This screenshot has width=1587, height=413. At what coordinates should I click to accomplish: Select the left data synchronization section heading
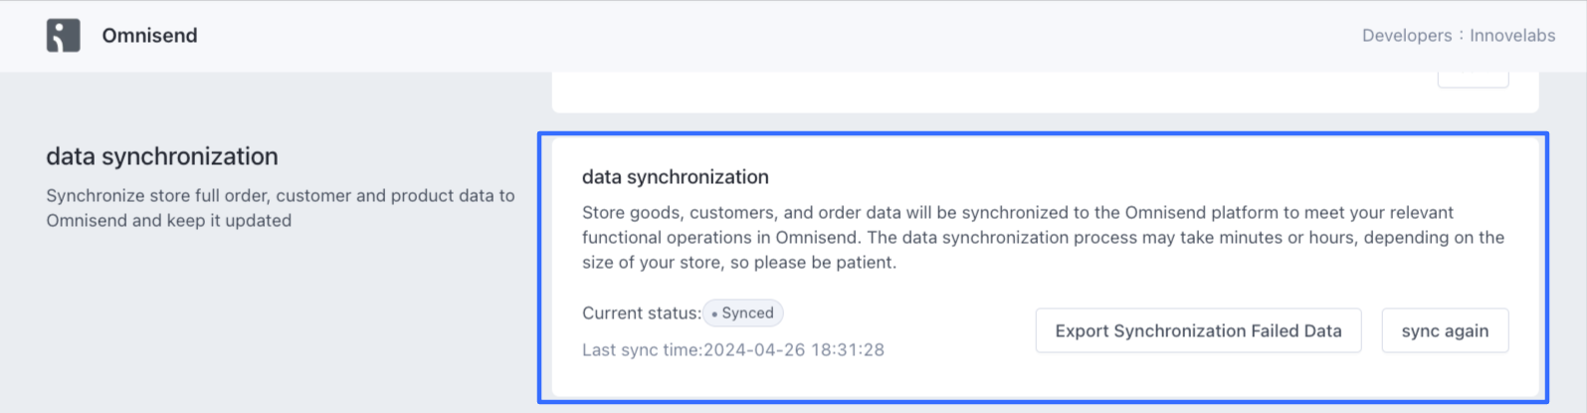162,156
